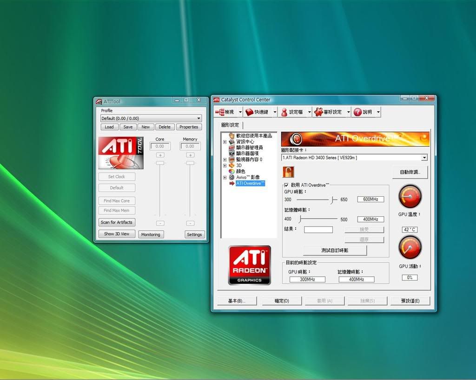
Task: Click the plus stepper above Core slider
Action: (x=160, y=155)
